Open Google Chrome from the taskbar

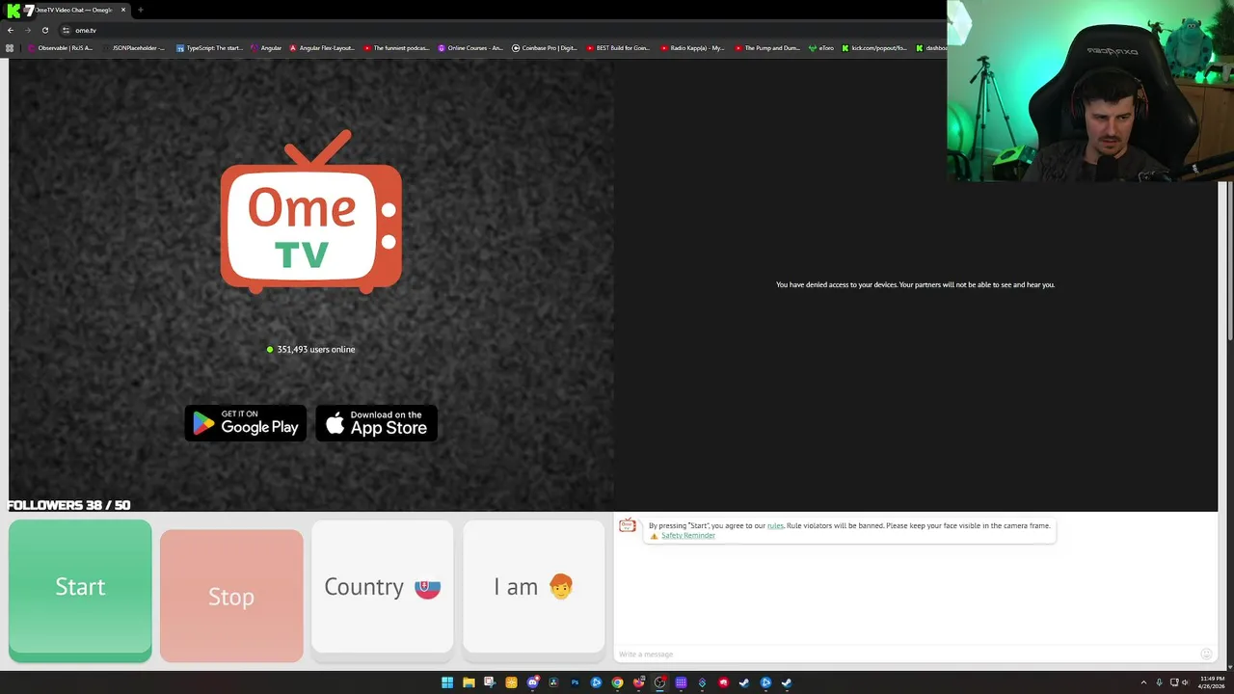coord(617,682)
